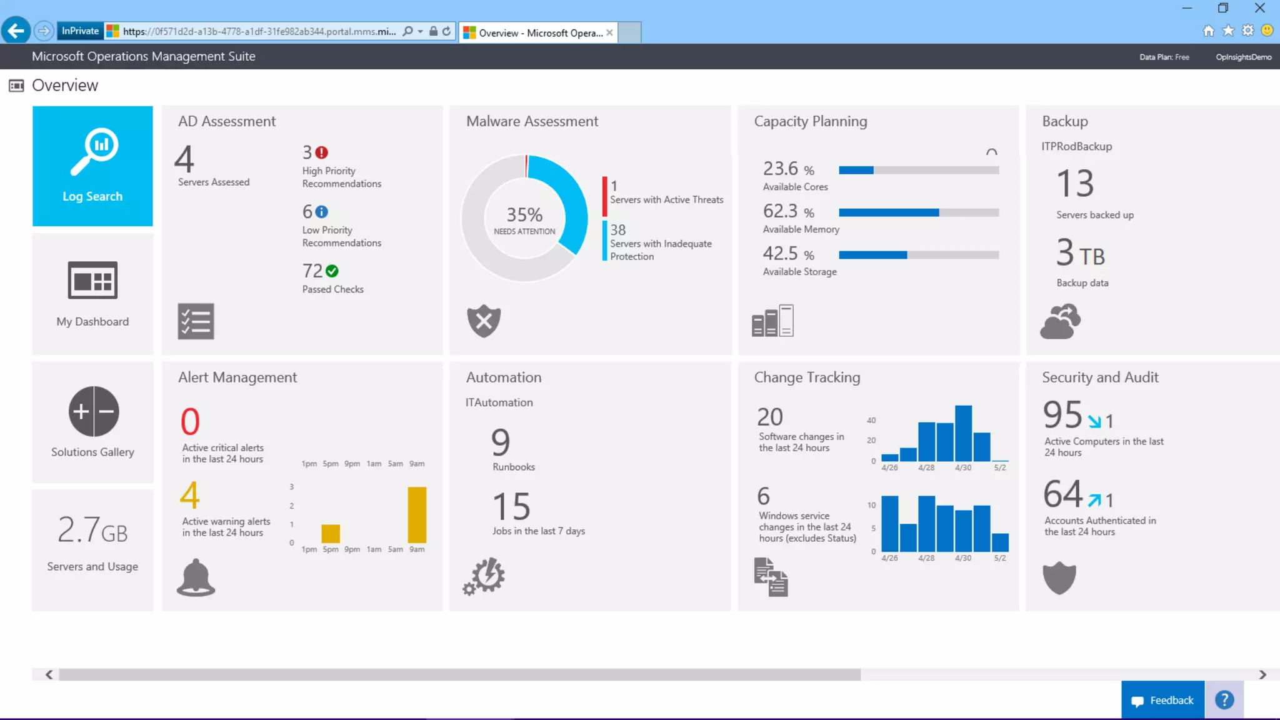The image size is (1280, 720).
Task: Click the Available Memory progress bar
Action: tap(919, 212)
